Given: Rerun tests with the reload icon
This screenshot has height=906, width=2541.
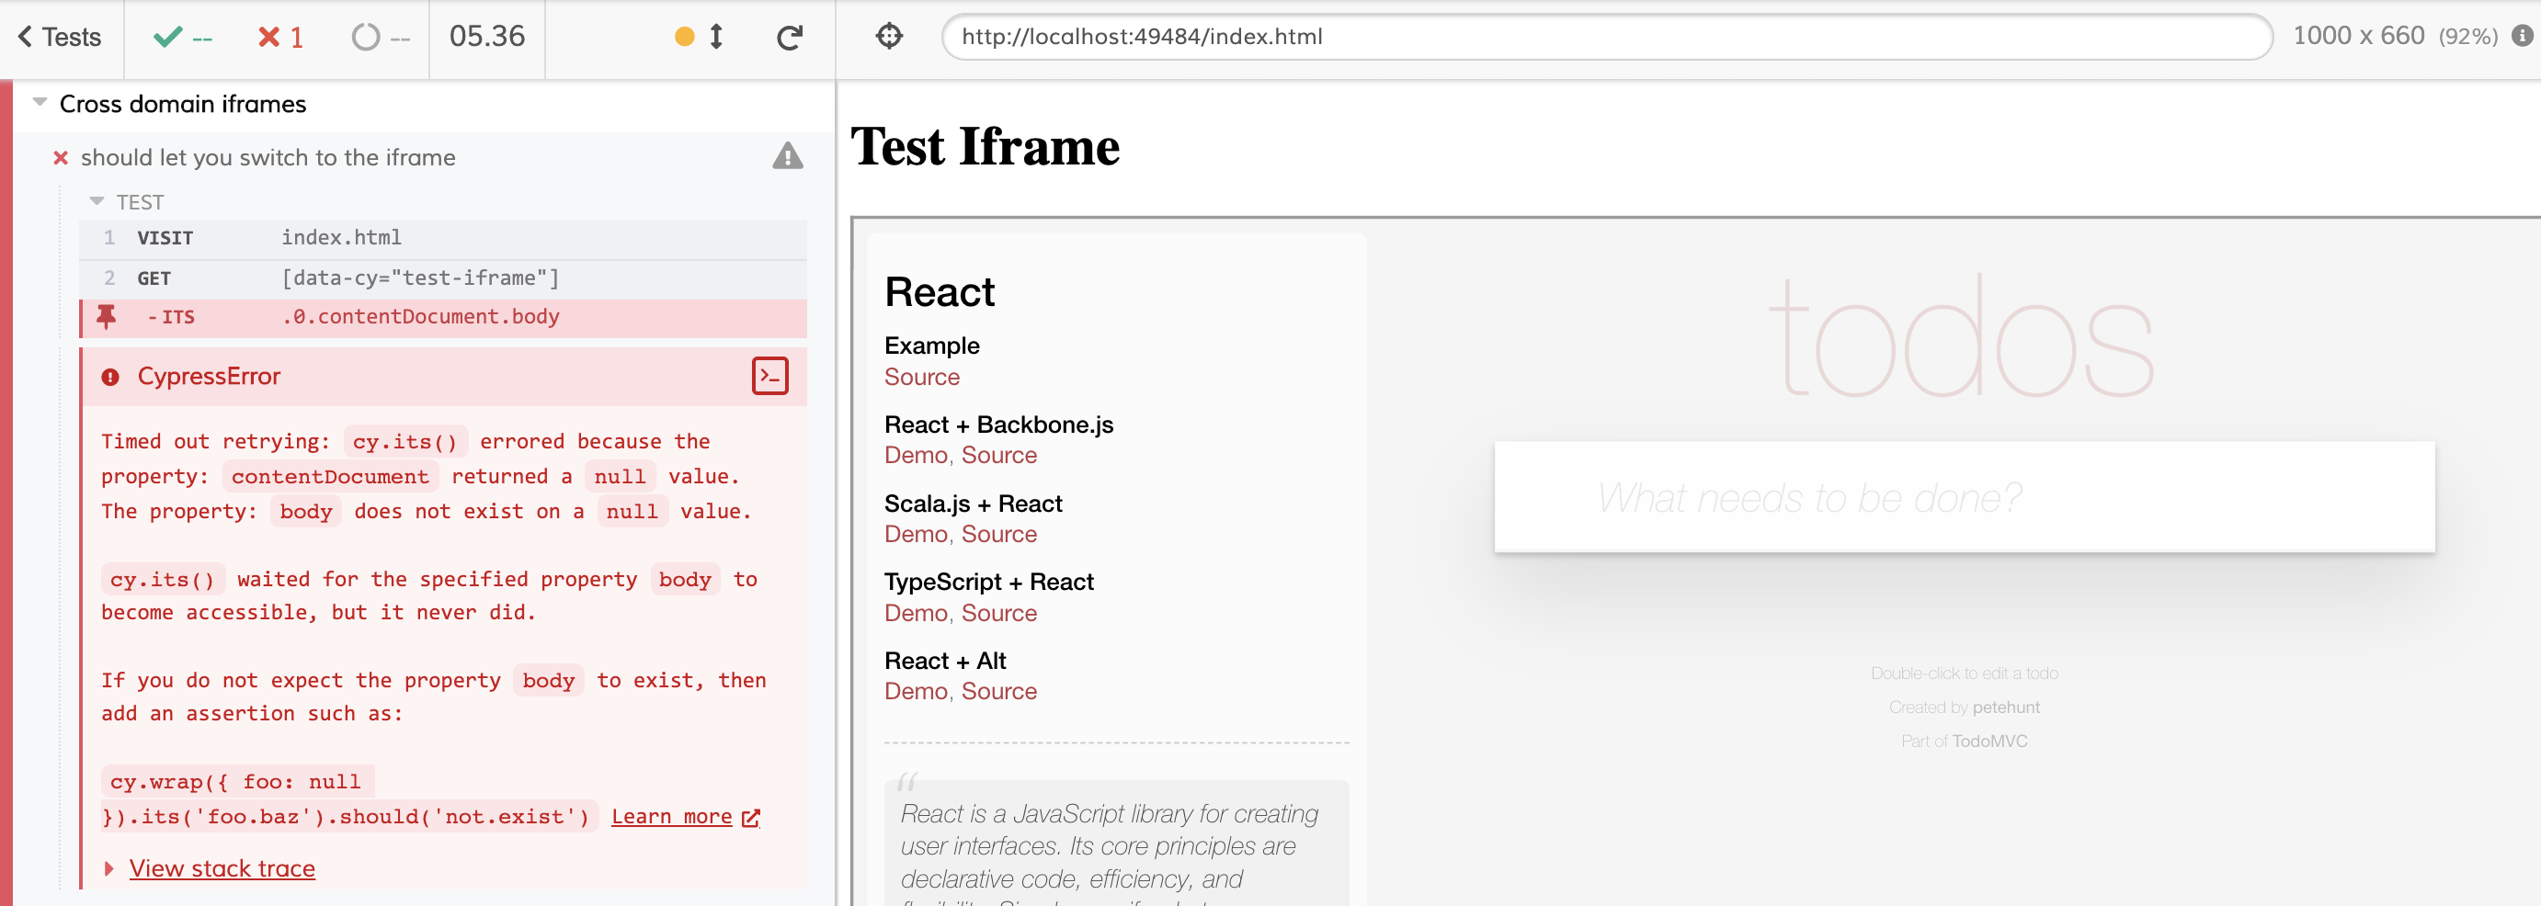Looking at the screenshot, I should [789, 38].
